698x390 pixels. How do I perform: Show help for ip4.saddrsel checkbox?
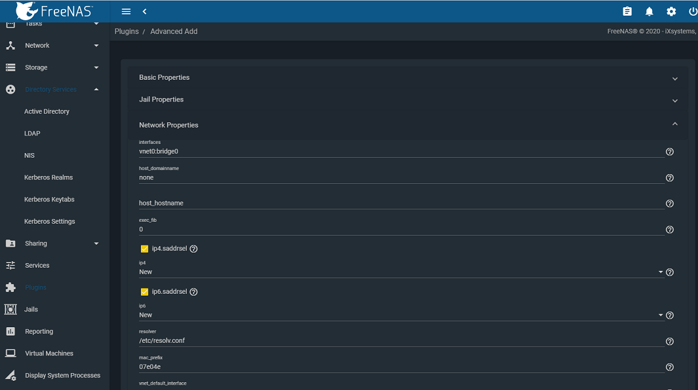193,249
